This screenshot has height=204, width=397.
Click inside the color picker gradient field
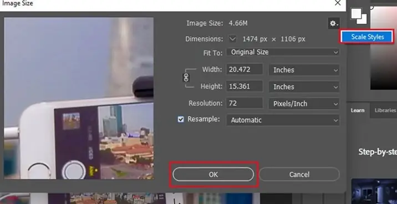[x=384, y=48]
